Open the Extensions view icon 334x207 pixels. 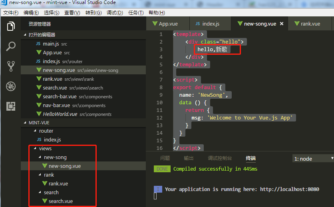point(11,106)
